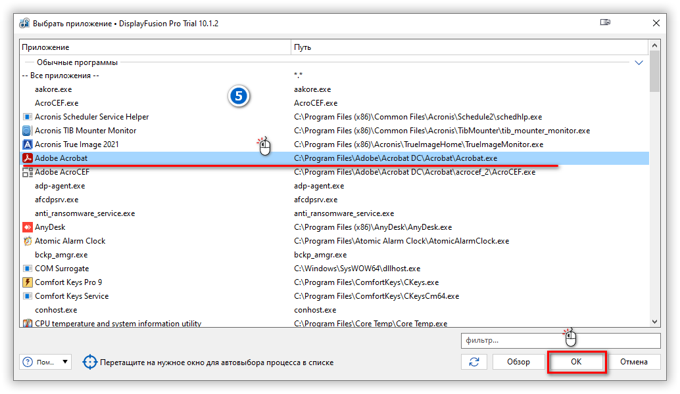The height and width of the screenshot is (394, 680).
Task: Collapse the Обычные программы group
Action: click(639, 63)
